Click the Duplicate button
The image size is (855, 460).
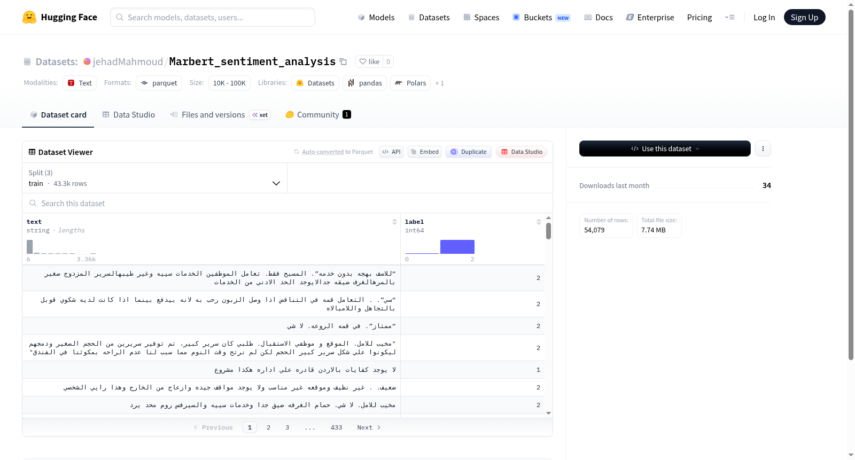tap(469, 152)
